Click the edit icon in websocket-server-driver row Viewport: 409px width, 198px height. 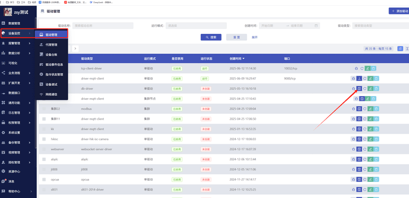tap(370, 149)
